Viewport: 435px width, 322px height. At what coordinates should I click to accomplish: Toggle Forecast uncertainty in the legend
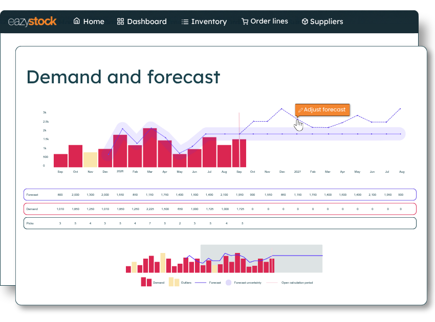coord(243,283)
